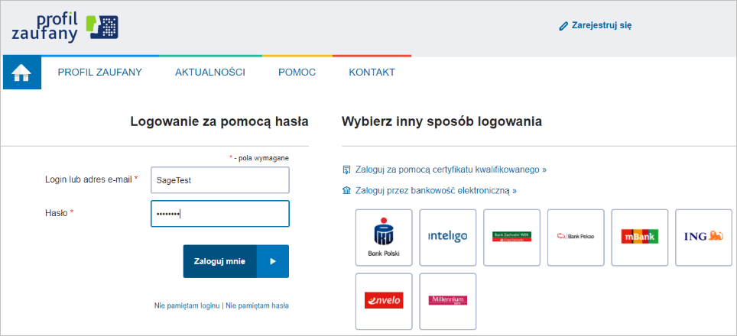
Task: Go to the POMOC menu item
Action: 297,73
